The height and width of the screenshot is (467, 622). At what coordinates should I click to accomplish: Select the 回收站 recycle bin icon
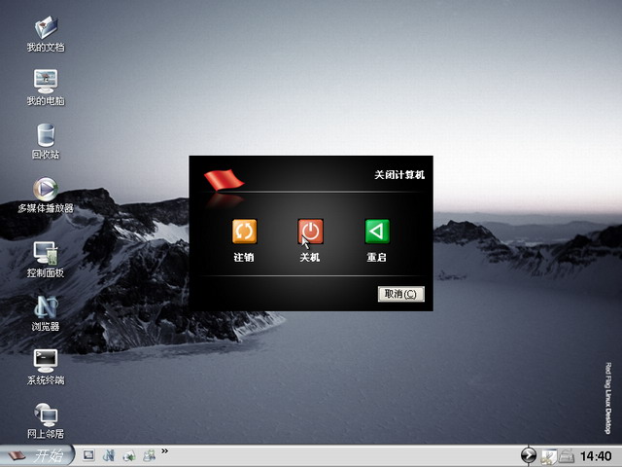46,141
